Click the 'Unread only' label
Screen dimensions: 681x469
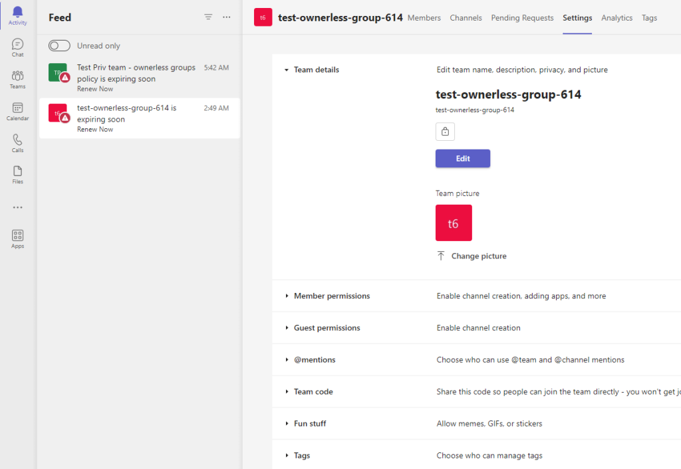(98, 46)
